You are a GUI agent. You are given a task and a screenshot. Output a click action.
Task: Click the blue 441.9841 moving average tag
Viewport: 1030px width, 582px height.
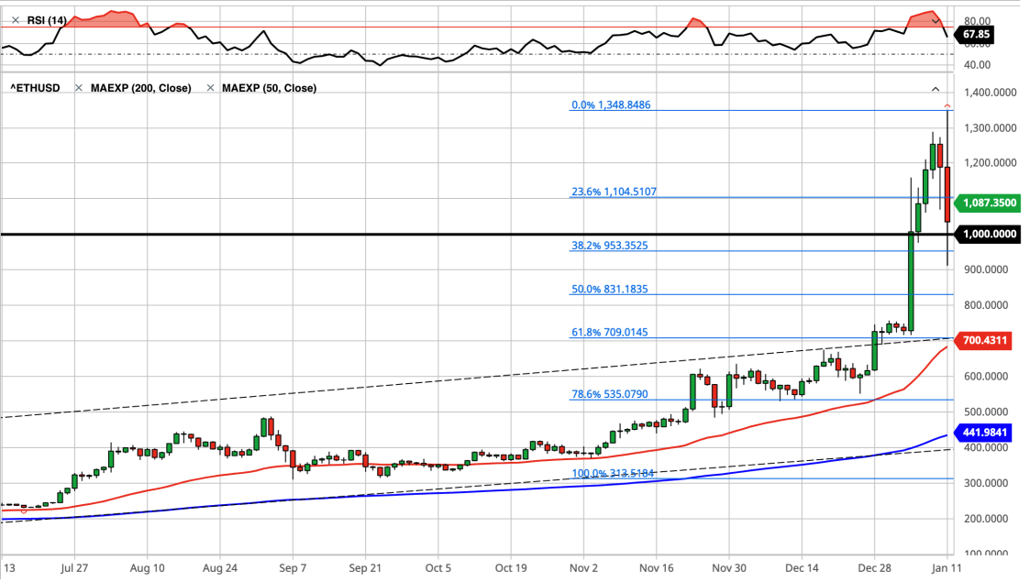pos(982,433)
